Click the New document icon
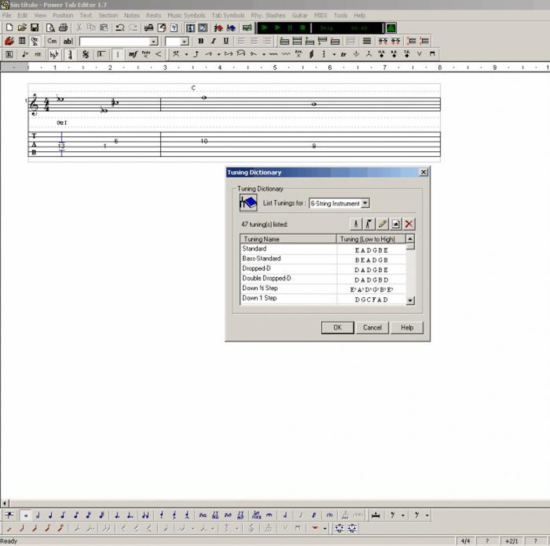This screenshot has height=546, width=550. click(10, 27)
